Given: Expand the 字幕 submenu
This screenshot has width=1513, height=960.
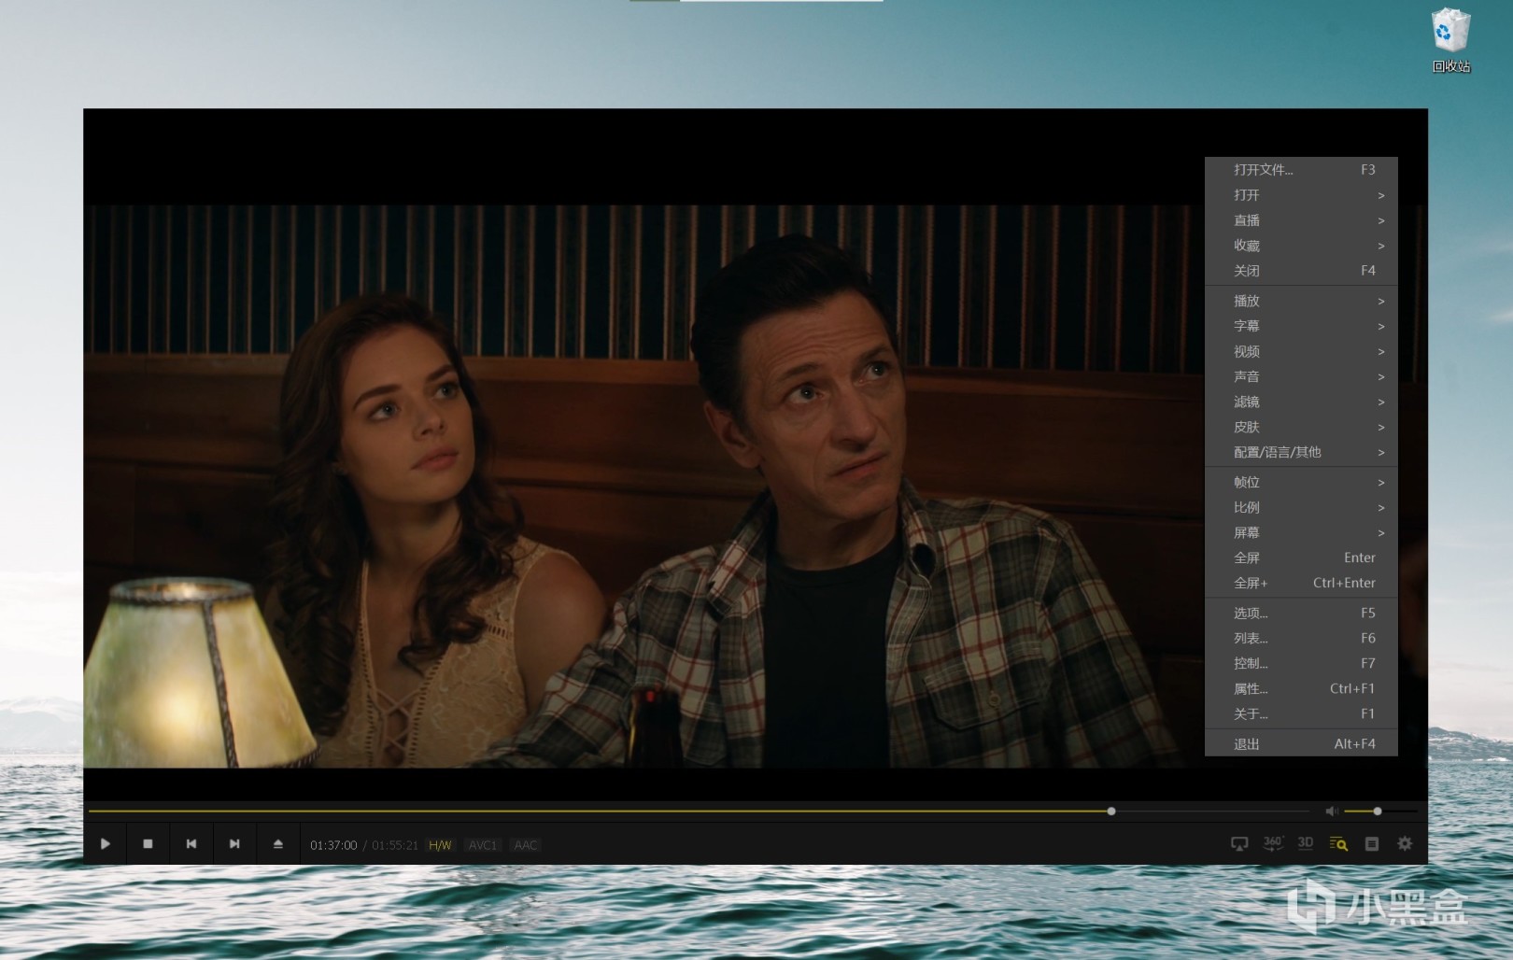Looking at the screenshot, I should point(1301,326).
